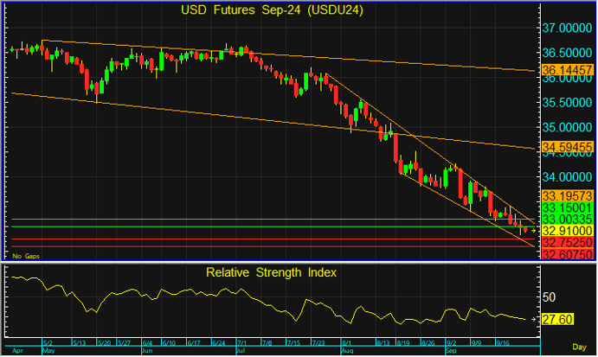This screenshot has height=357, width=598.
Task: Select the 36.14457 orange price label
Action: point(565,68)
